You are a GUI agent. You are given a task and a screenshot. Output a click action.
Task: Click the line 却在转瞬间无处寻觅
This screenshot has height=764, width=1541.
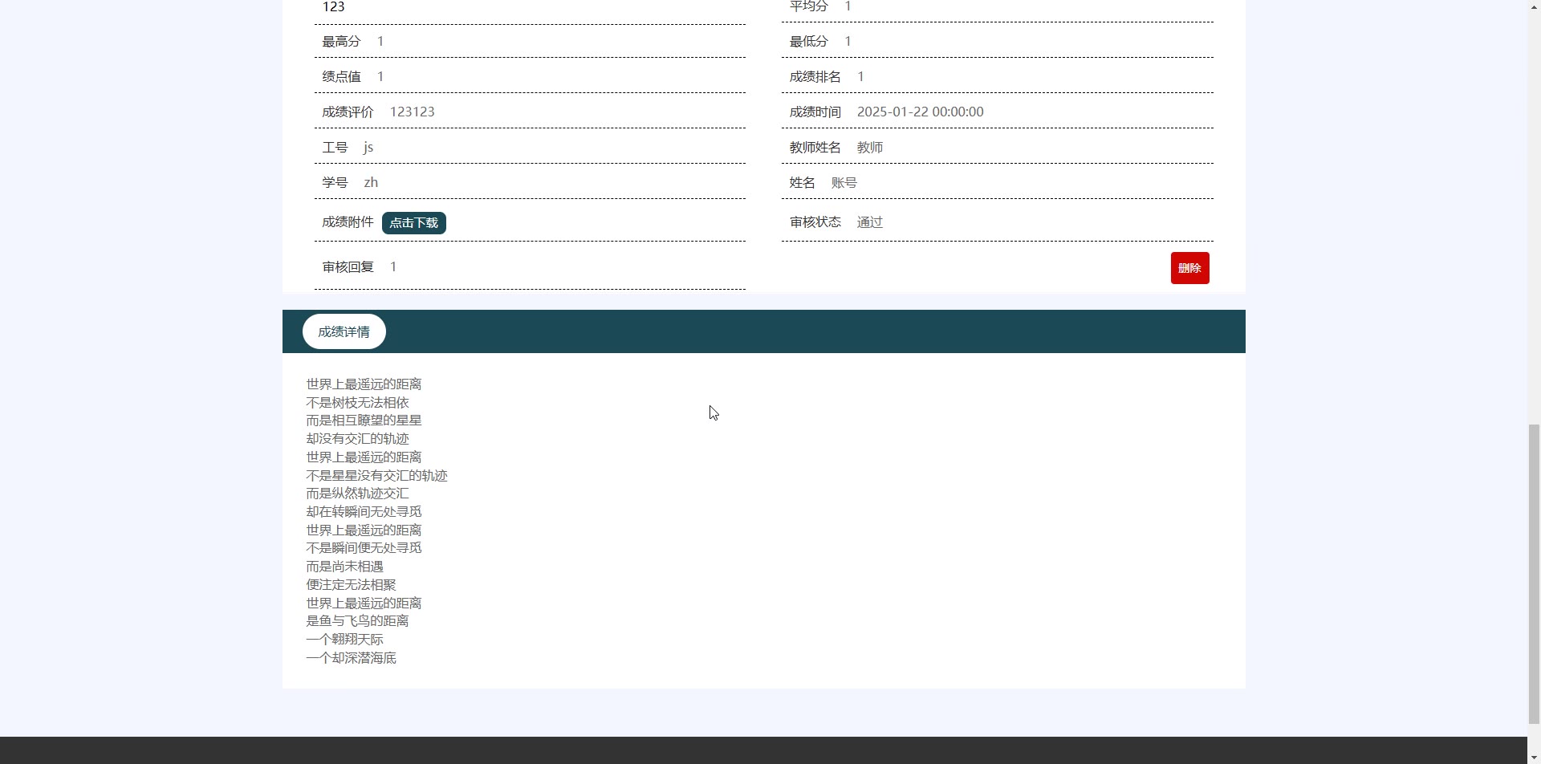pyautogui.click(x=364, y=512)
